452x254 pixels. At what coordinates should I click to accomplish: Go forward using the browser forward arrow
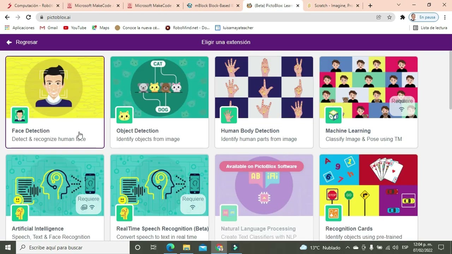pyautogui.click(x=18, y=17)
